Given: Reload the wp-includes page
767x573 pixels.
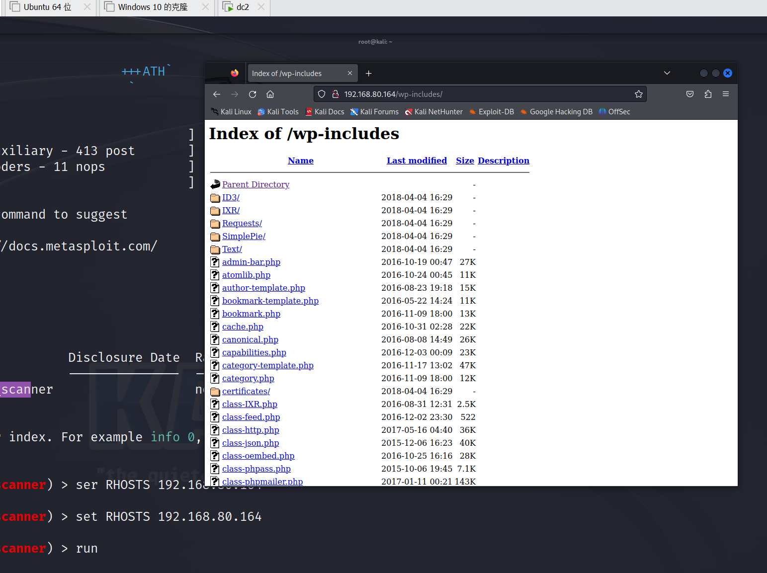Looking at the screenshot, I should tap(253, 94).
